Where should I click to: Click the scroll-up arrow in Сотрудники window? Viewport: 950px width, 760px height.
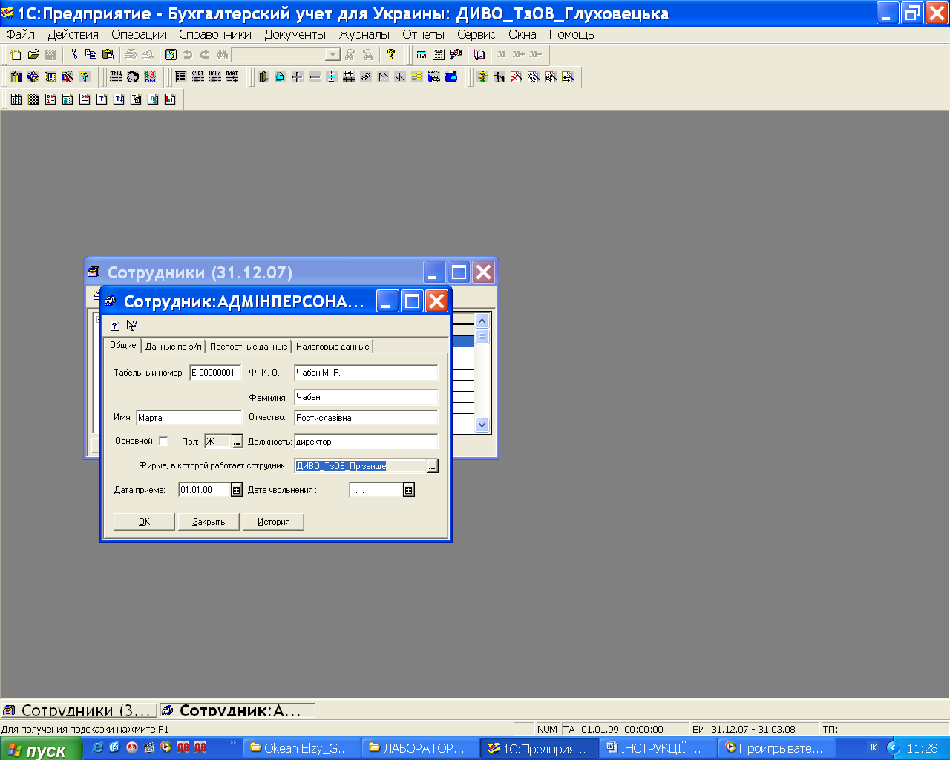[482, 321]
